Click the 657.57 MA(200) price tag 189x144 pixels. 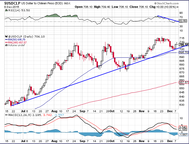click(x=184, y=82)
